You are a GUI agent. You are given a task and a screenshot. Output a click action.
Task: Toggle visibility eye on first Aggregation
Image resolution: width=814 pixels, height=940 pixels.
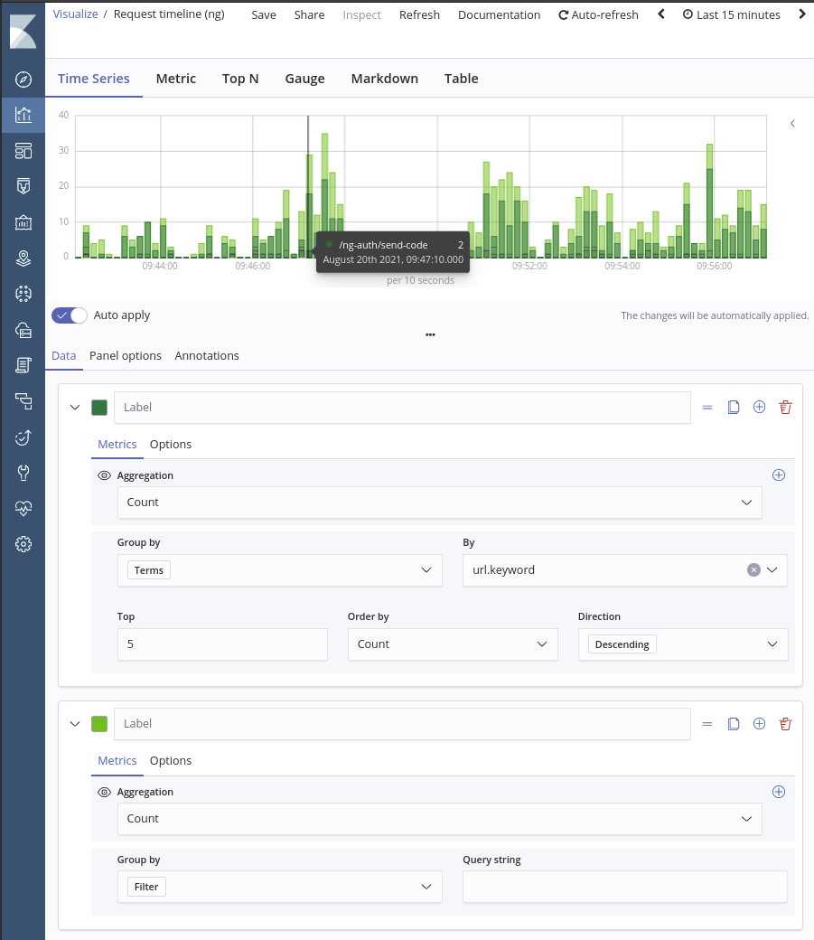pos(104,475)
